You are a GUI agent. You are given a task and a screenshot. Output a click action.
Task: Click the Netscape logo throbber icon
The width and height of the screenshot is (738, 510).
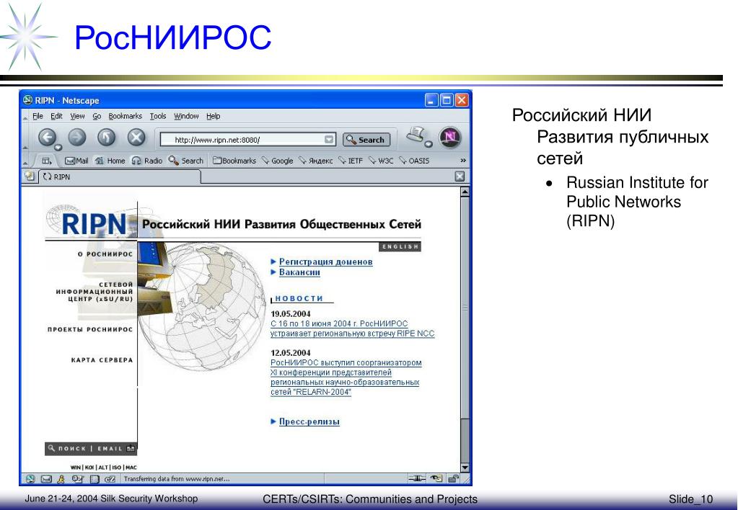[450, 138]
